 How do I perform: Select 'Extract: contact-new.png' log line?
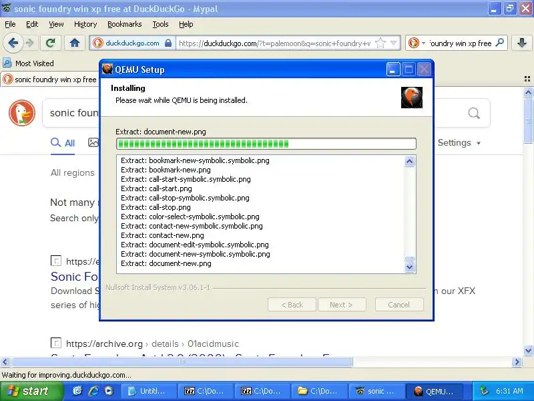162,235
